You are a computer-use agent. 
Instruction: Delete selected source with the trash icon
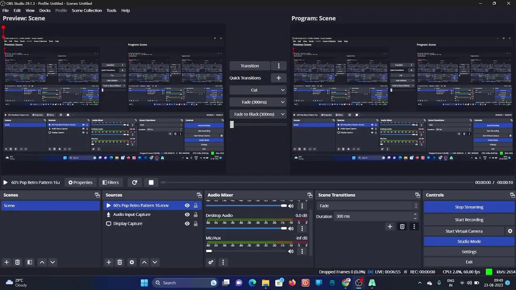120,262
